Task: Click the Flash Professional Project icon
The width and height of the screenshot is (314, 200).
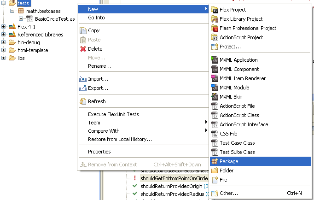Action: (214, 28)
